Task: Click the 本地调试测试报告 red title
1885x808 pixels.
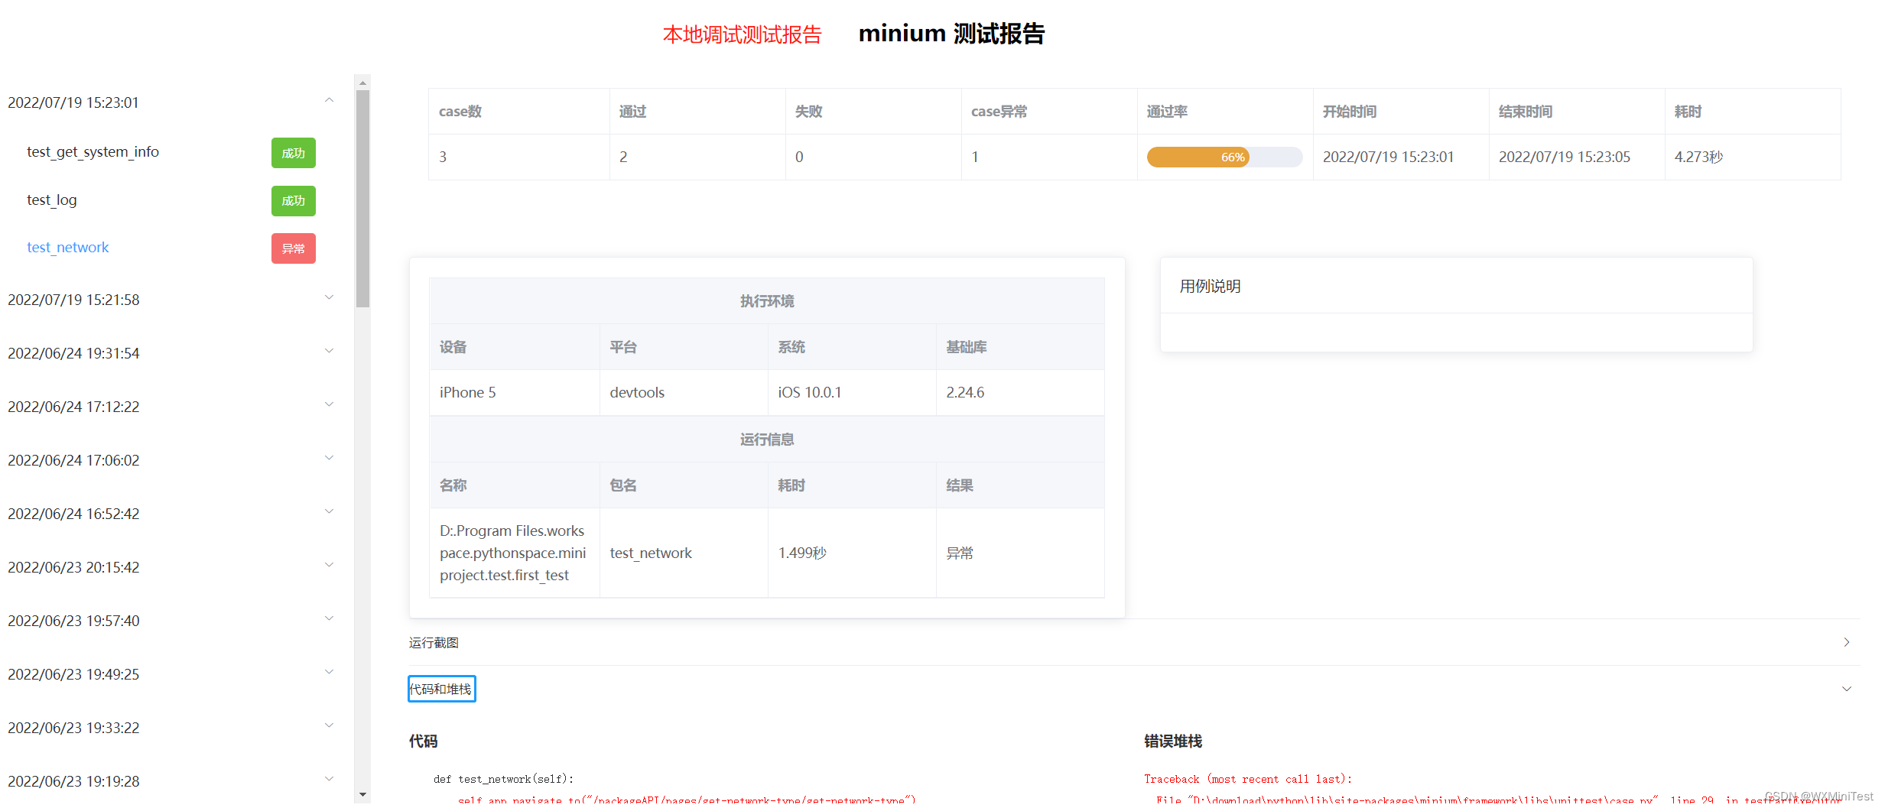Action: [x=742, y=34]
